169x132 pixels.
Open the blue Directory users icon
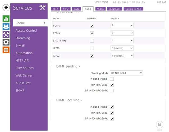click(6, 27)
